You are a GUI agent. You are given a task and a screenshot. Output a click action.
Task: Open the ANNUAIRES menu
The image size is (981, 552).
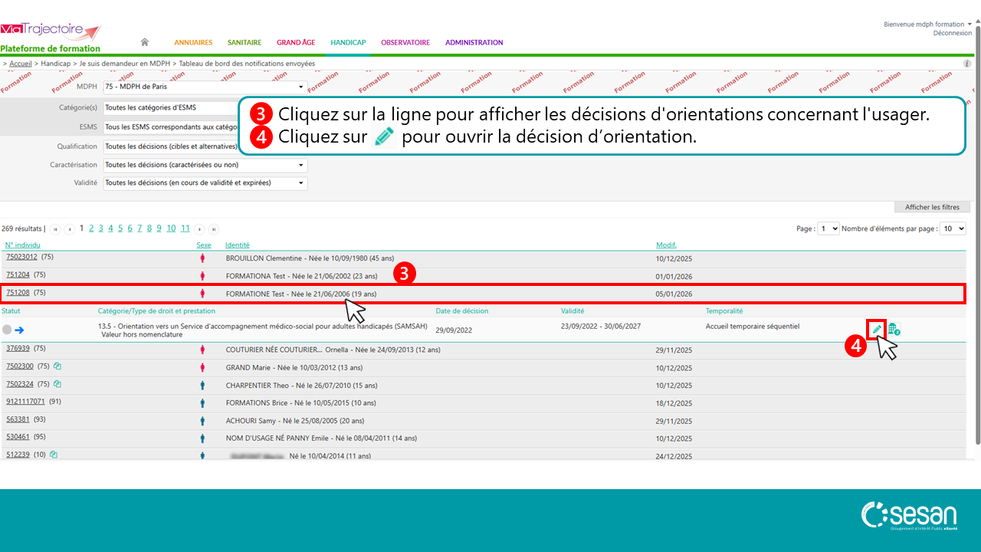[x=193, y=43]
